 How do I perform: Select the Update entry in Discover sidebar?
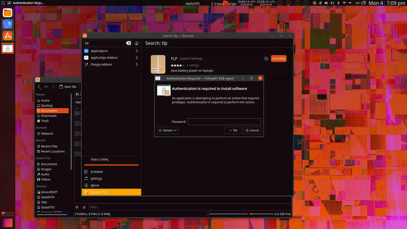111,192
